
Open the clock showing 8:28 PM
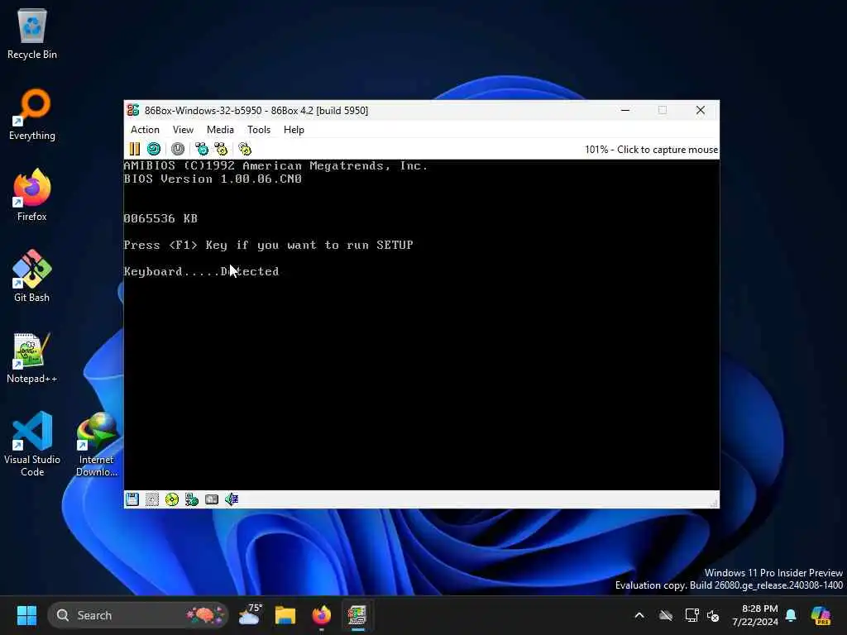point(755,615)
